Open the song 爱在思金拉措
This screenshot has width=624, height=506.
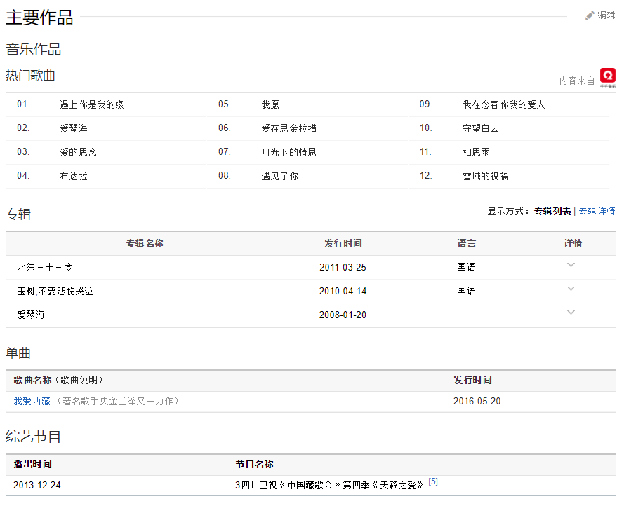coord(288,128)
